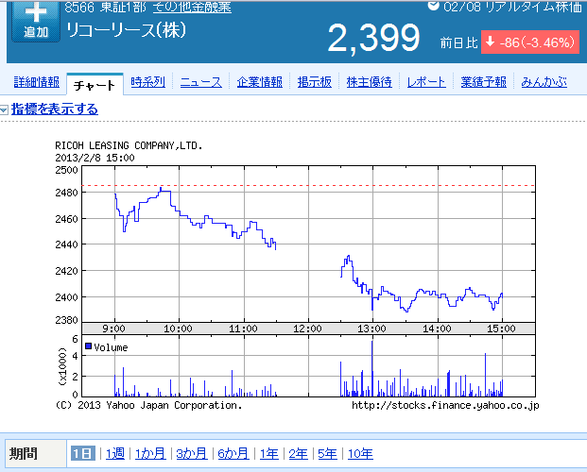Open the その他金融業 sector link
Viewport: 587px width, 472px height.
tap(192, 8)
